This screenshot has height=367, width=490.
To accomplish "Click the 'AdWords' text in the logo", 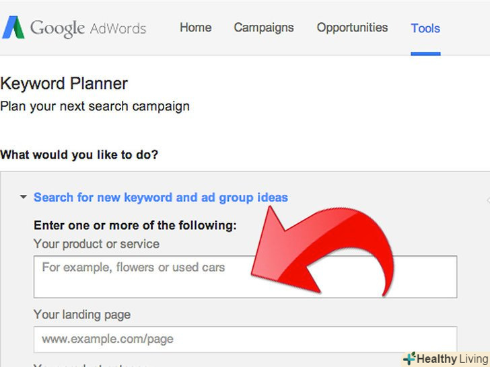I will click(x=118, y=29).
